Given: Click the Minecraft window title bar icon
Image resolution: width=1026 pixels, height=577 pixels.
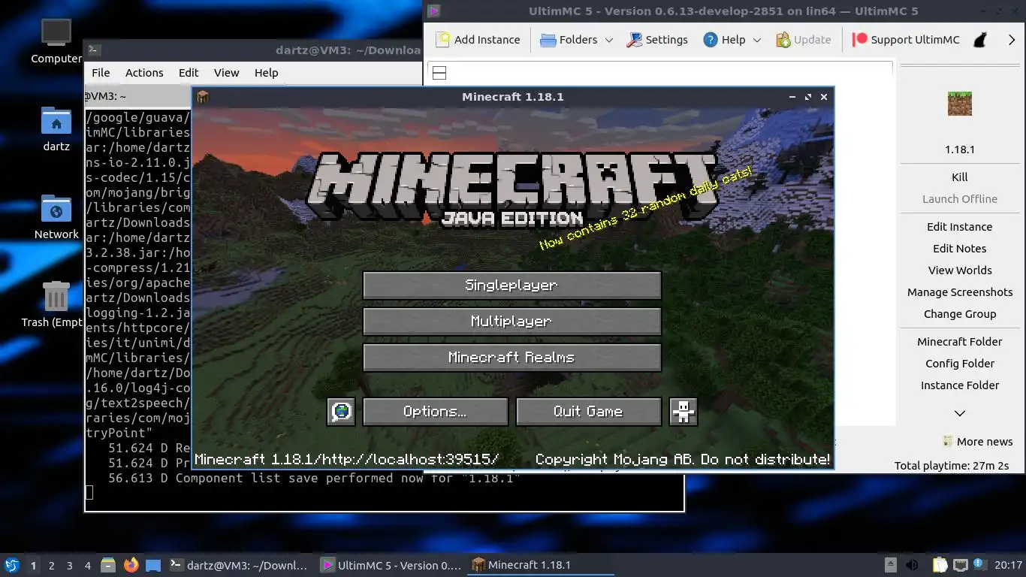Looking at the screenshot, I should coord(202,97).
